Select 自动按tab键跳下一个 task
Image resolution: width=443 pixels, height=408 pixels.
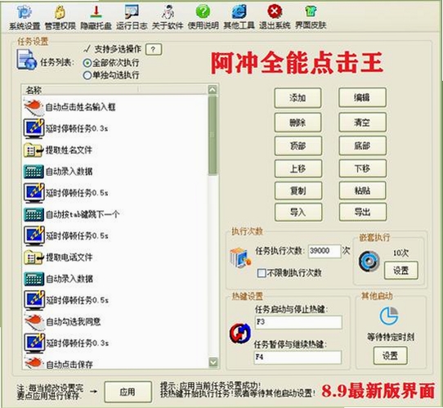click(x=114, y=214)
